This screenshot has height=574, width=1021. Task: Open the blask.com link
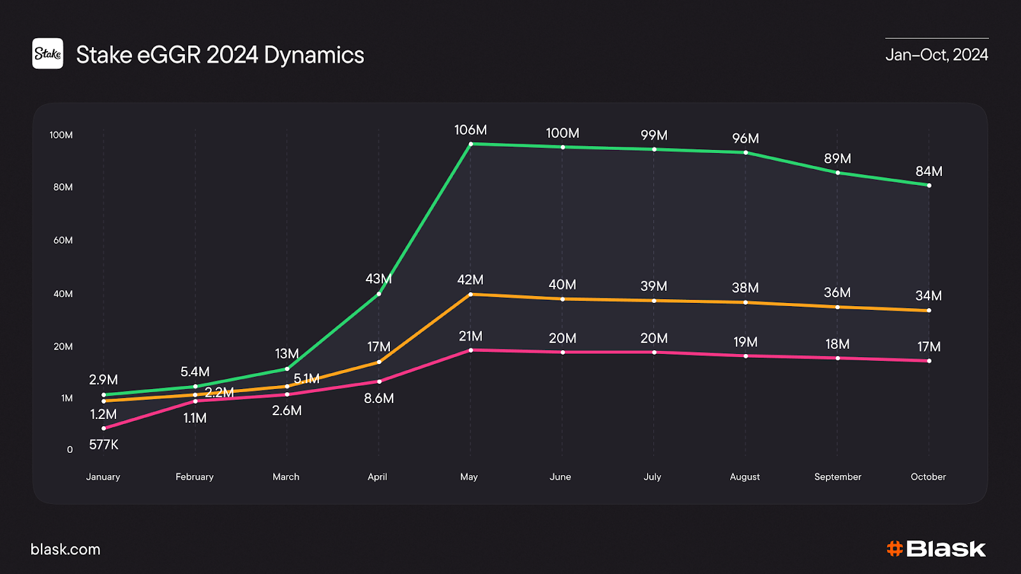point(66,549)
